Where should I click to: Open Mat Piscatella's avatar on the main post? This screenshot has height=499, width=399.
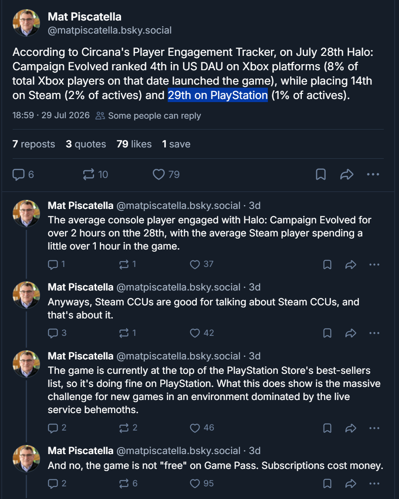pyautogui.click(x=26, y=23)
